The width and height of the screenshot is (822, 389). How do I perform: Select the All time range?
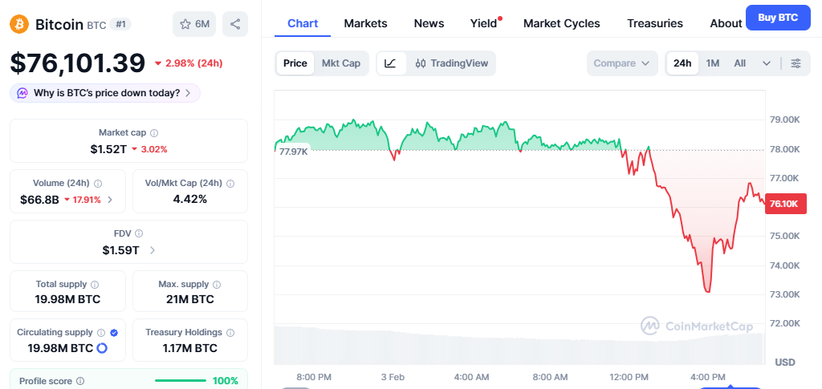click(739, 63)
